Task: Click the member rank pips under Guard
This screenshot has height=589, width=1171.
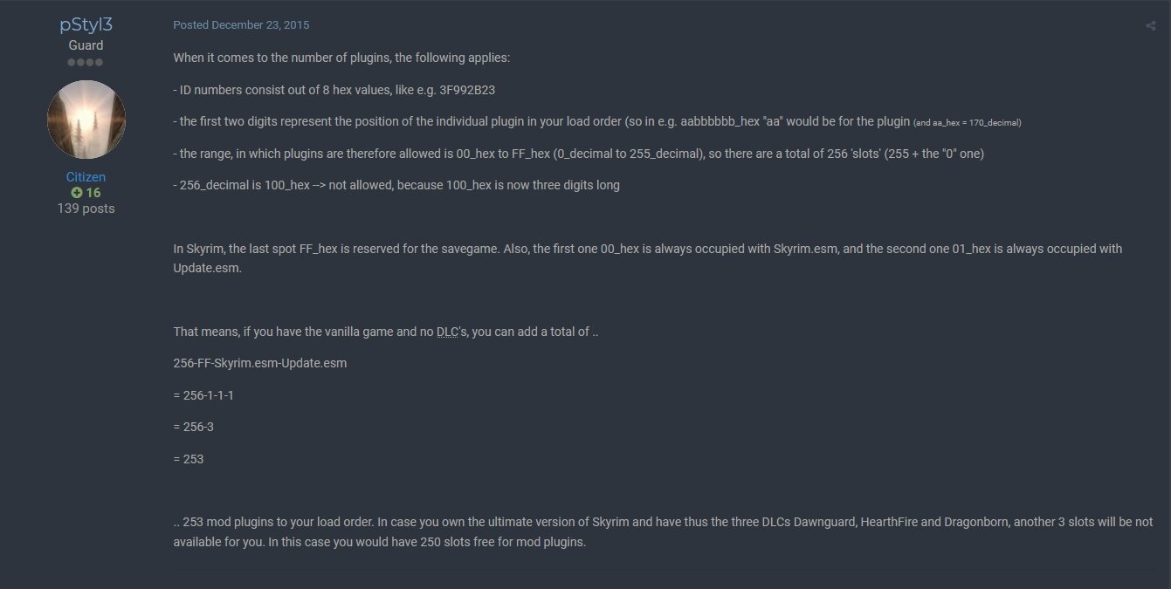Action: [86, 63]
